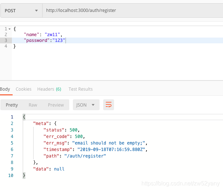Click the err_code value 500

click(79, 137)
